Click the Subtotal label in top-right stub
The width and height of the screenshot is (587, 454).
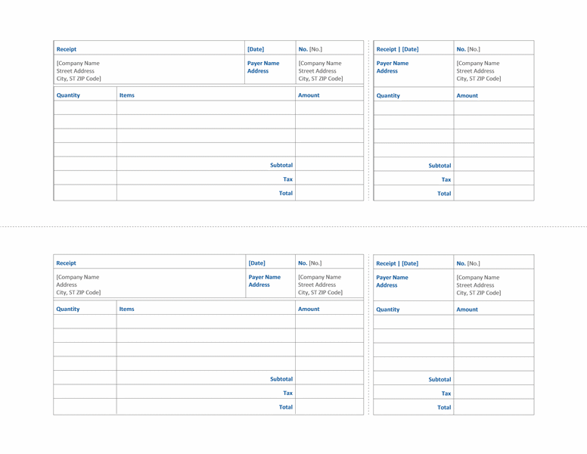(439, 166)
